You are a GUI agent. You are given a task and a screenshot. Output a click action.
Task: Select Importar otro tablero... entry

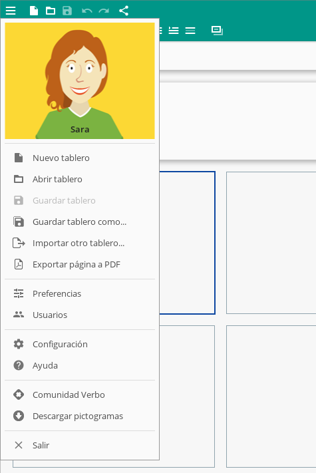pos(80,243)
